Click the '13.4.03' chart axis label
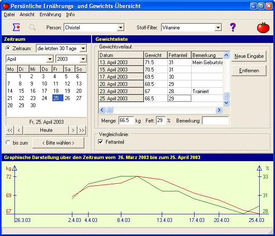Viewport: 275px width, 236px height. [164, 220]
